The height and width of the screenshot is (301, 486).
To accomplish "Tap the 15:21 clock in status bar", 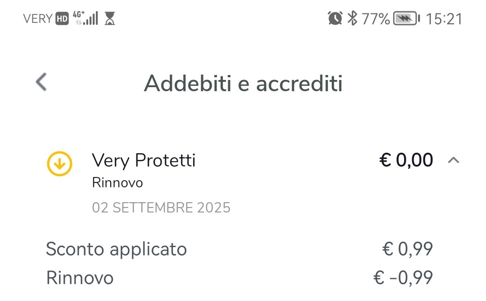I will (x=444, y=19).
